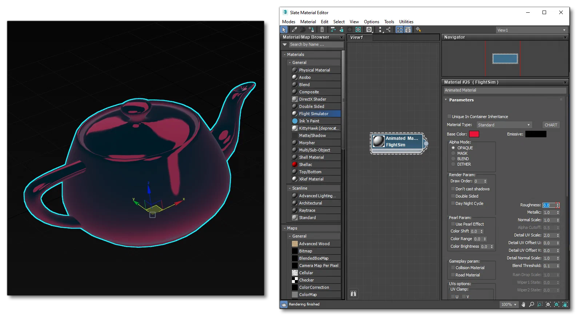Click the Animated Material name field
Viewport: 577px width, 316px height.
point(505,90)
